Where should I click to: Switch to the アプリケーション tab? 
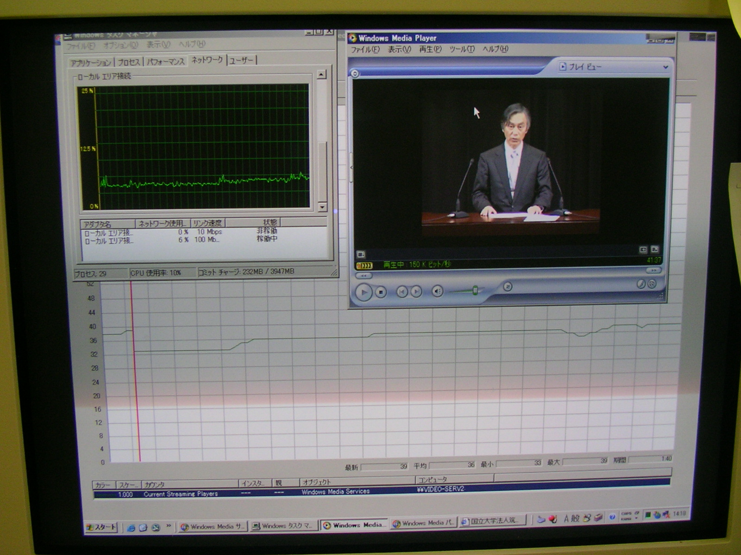91,62
